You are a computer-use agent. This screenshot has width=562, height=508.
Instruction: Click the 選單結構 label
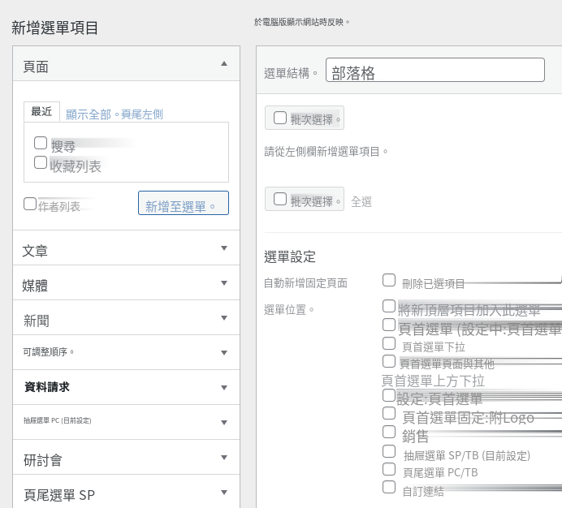(x=291, y=74)
